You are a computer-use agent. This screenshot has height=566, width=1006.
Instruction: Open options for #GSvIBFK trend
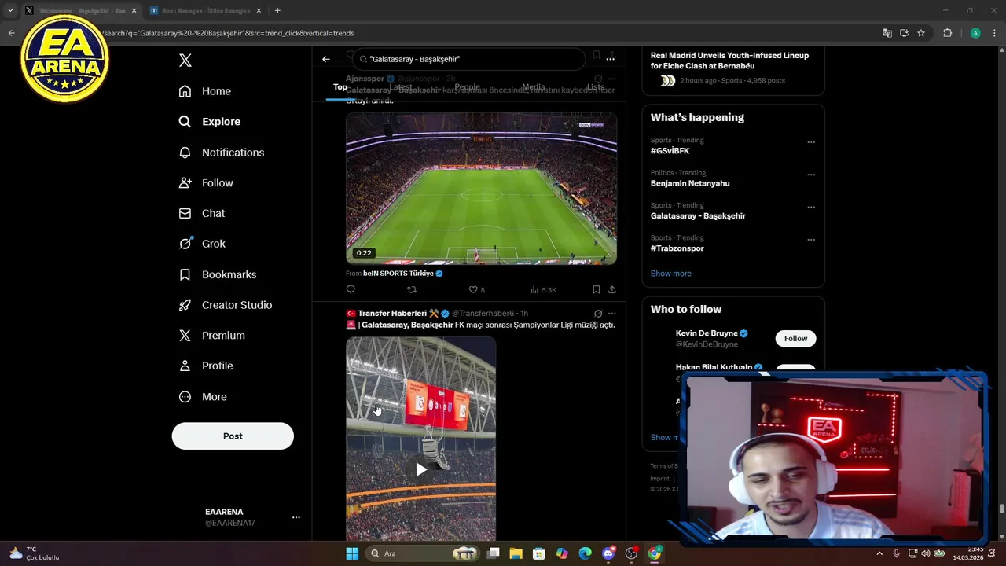(811, 142)
